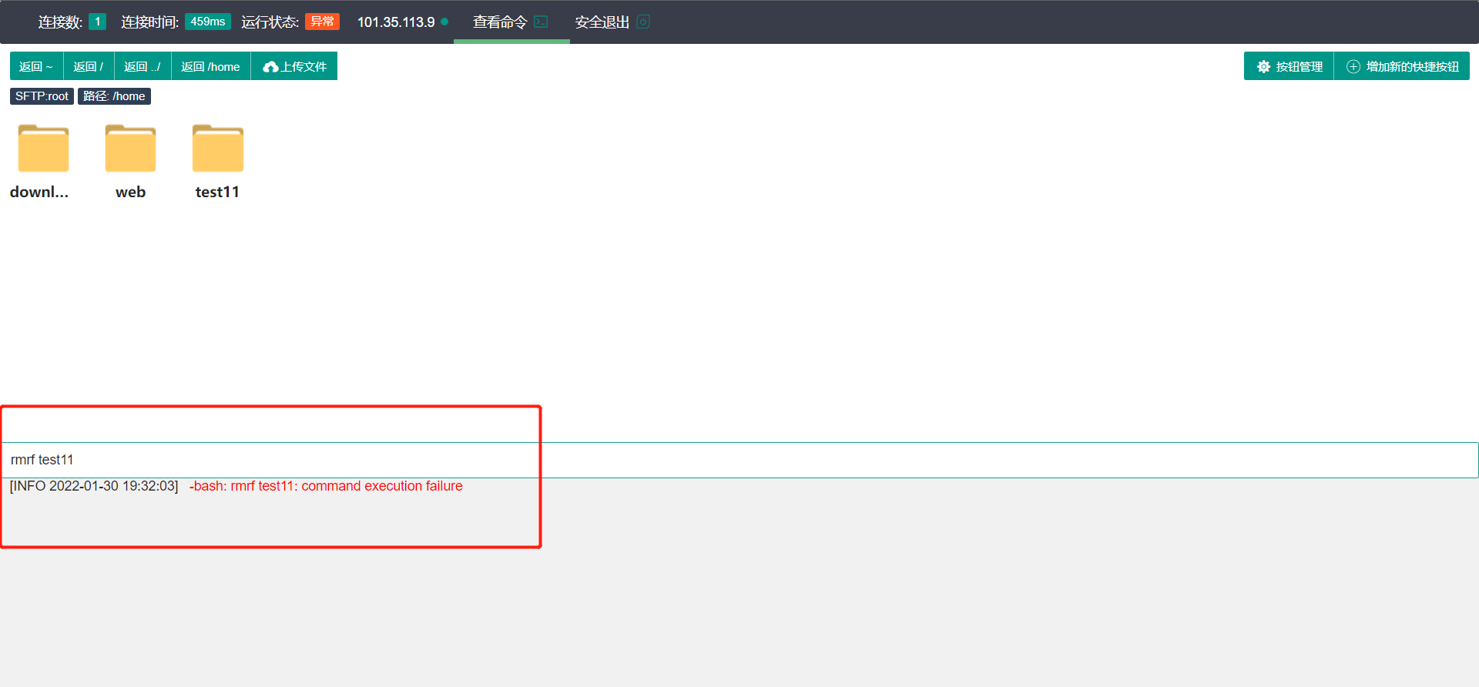This screenshot has width=1479, height=687.
Task: Click the SFTP:root label
Action: (42, 96)
